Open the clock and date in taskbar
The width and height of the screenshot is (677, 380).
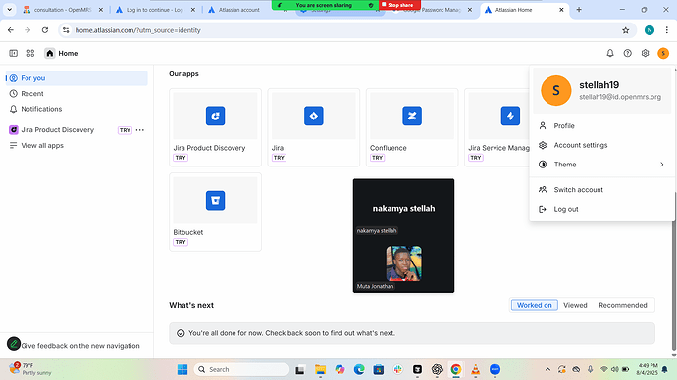point(647,369)
